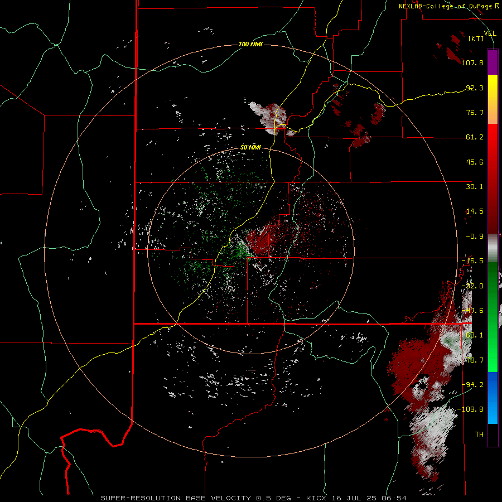The width and height of the screenshot is (502, 502).
Task: Click the -94.2 scale value
Action: (472, 384)
